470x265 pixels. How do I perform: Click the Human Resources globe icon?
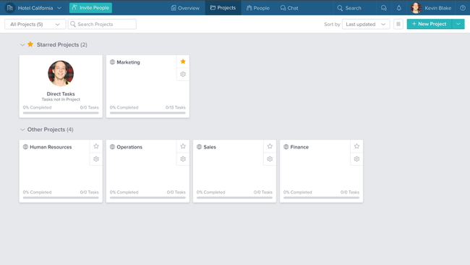pyautogui.click(x=25, y=147)
